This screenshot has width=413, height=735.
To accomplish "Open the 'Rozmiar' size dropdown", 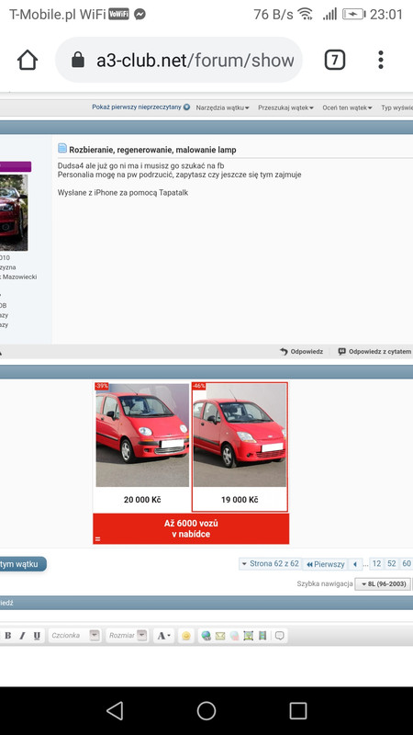I will (x=127, y=636).
